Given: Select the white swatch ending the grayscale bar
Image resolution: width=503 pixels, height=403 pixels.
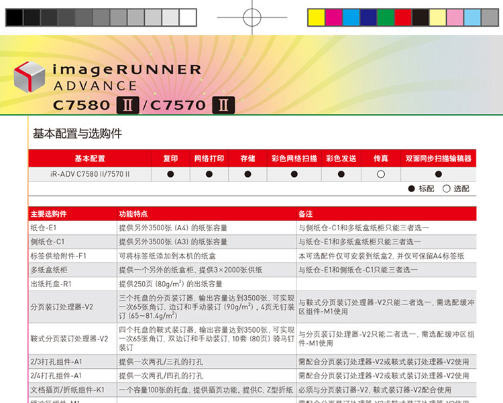Looking at the screenshot, I should [188, 17].
